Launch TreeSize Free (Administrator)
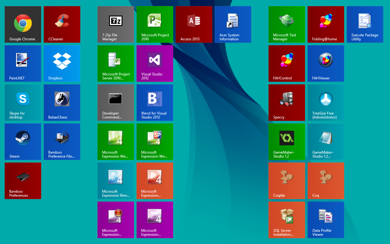390x244 pixels. coord(326,103)
